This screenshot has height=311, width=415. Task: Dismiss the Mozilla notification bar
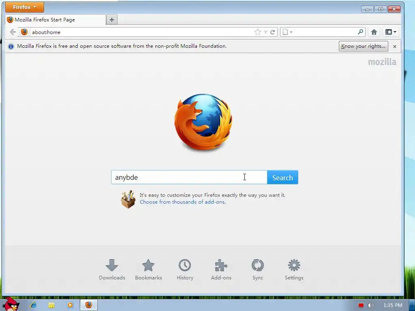[x=395, y=46]
